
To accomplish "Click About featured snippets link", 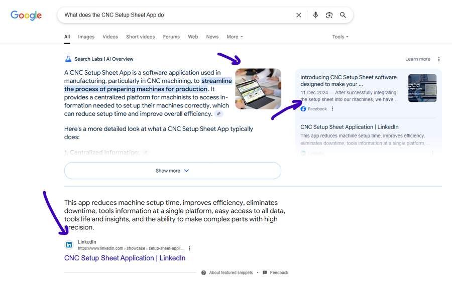I will (x=231, y=272).
